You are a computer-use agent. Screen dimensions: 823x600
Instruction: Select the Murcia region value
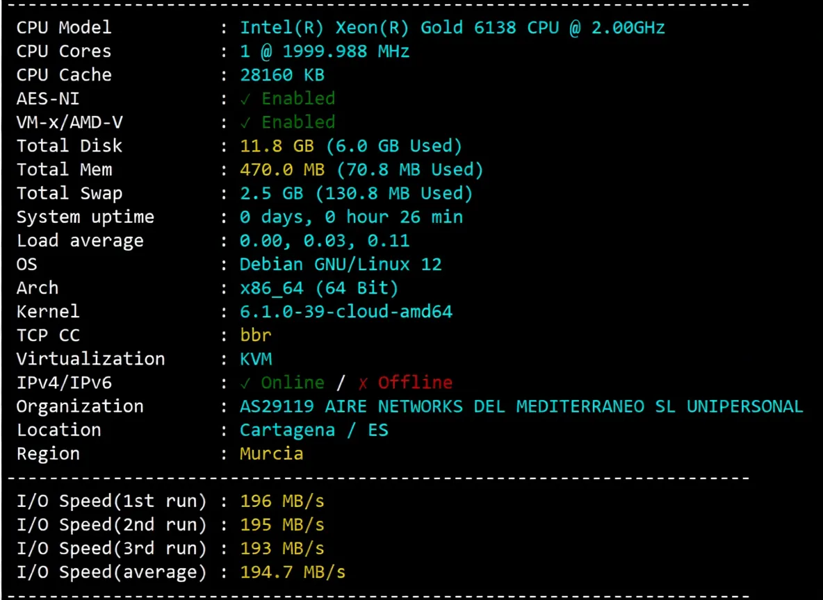271,453
